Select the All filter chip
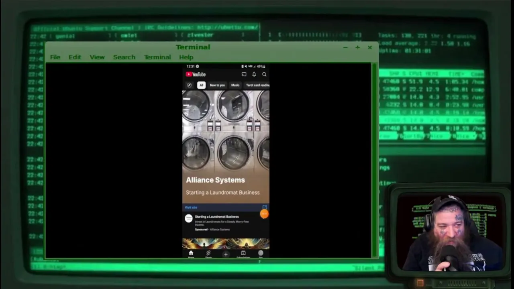The height and width of the screenshot is (289, 514). click(x=201, y=85)
